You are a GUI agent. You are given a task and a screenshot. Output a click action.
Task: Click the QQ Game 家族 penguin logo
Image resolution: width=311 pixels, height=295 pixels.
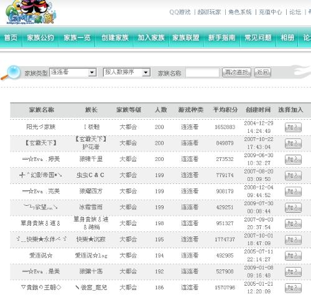click(30, 12)
